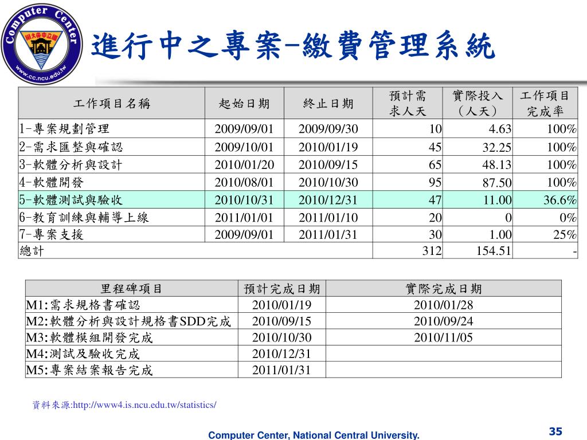Click the end date 2011/01/10
The height and width of the screenshot is (440, 587).
pos(328,217)
